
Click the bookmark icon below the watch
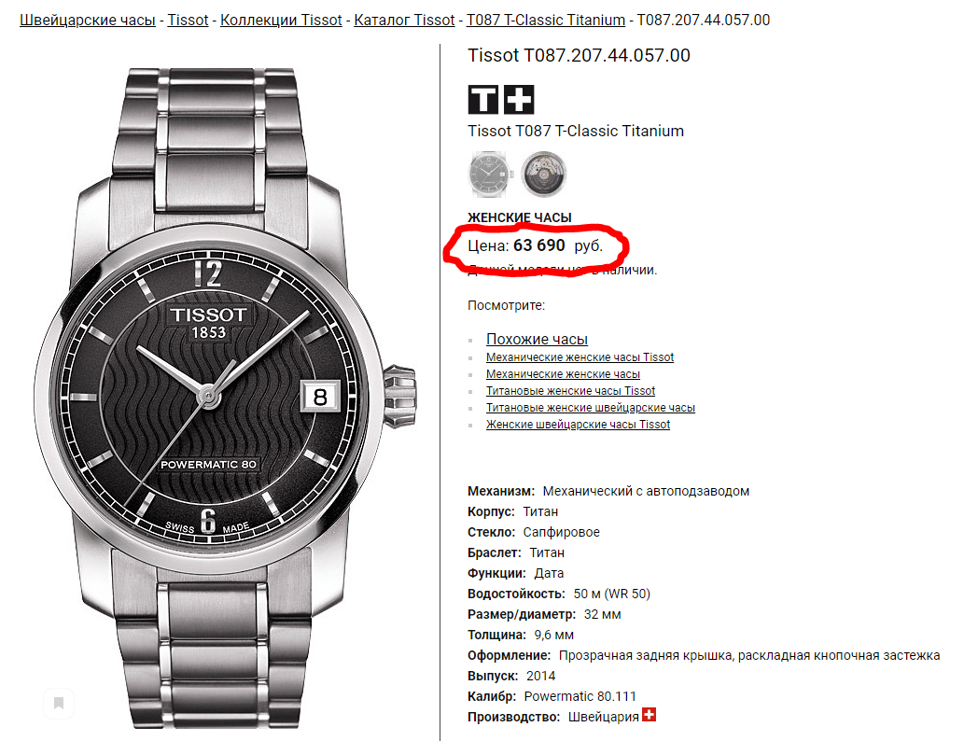tap(59, 703)
